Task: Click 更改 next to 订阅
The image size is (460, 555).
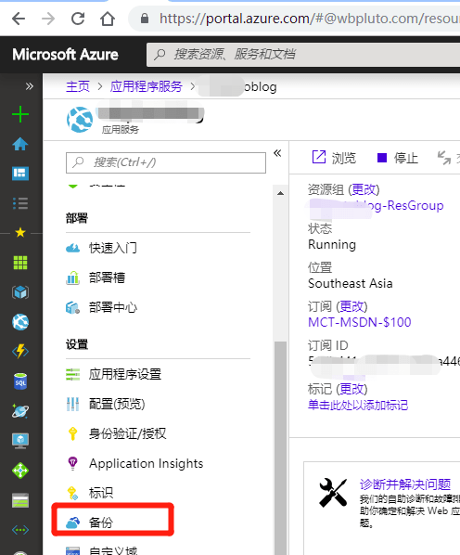Action: 351,306
